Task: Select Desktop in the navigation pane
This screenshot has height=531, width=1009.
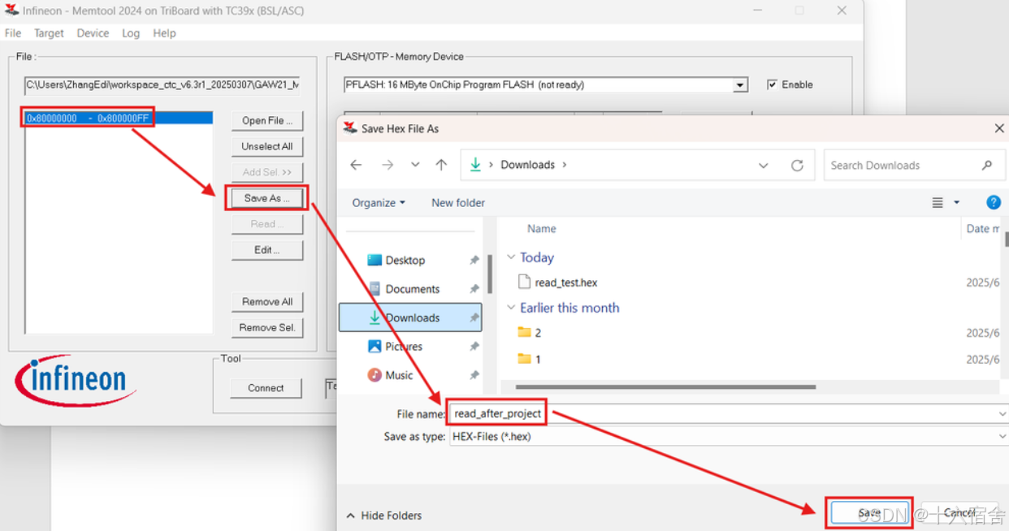Action: tap(405, 260)
